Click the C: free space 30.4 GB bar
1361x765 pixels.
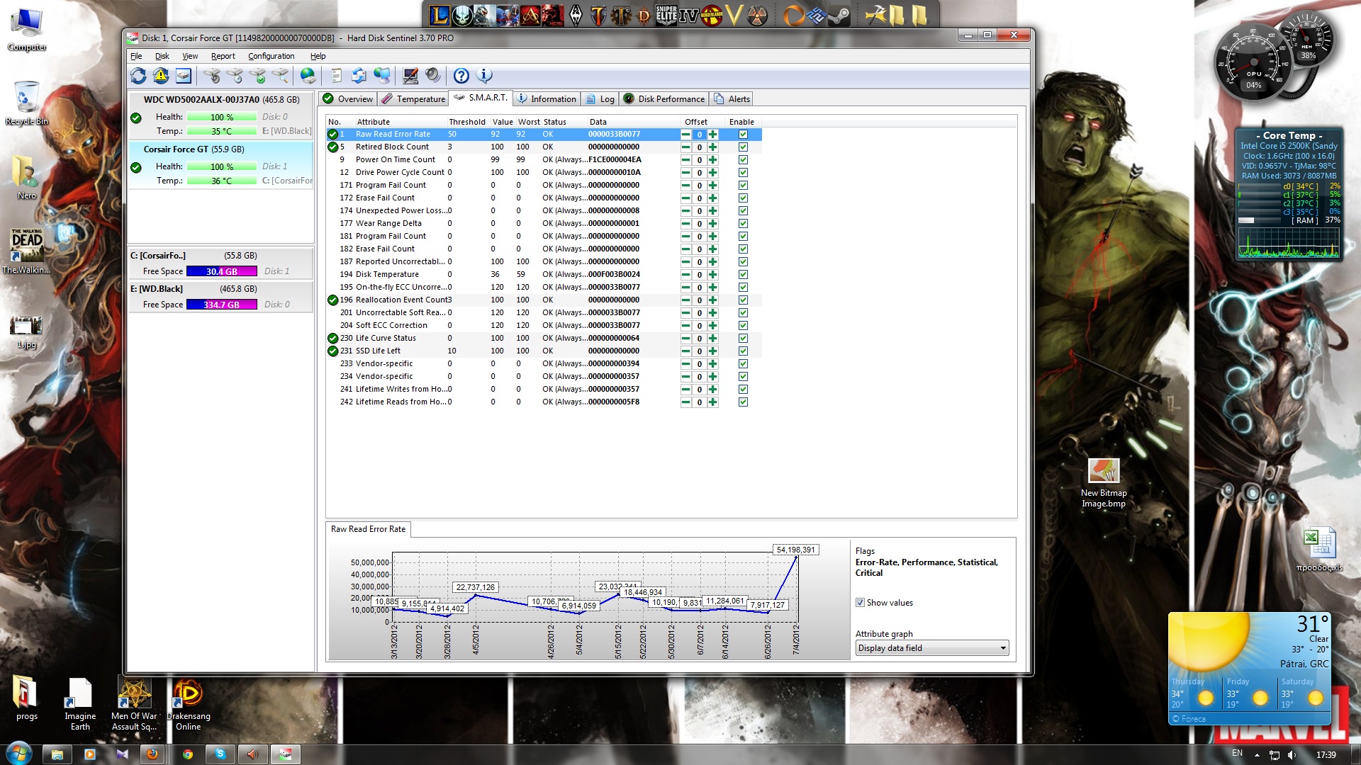point(221,271)
